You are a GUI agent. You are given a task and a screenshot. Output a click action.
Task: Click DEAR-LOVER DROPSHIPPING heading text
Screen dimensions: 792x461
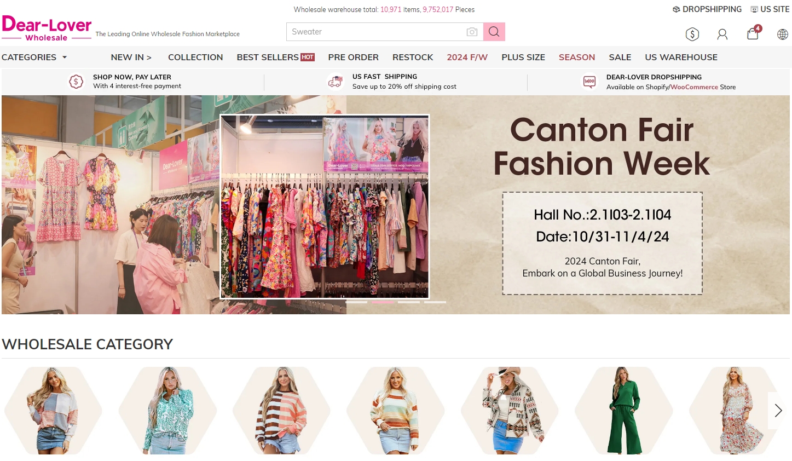point(654,77)
